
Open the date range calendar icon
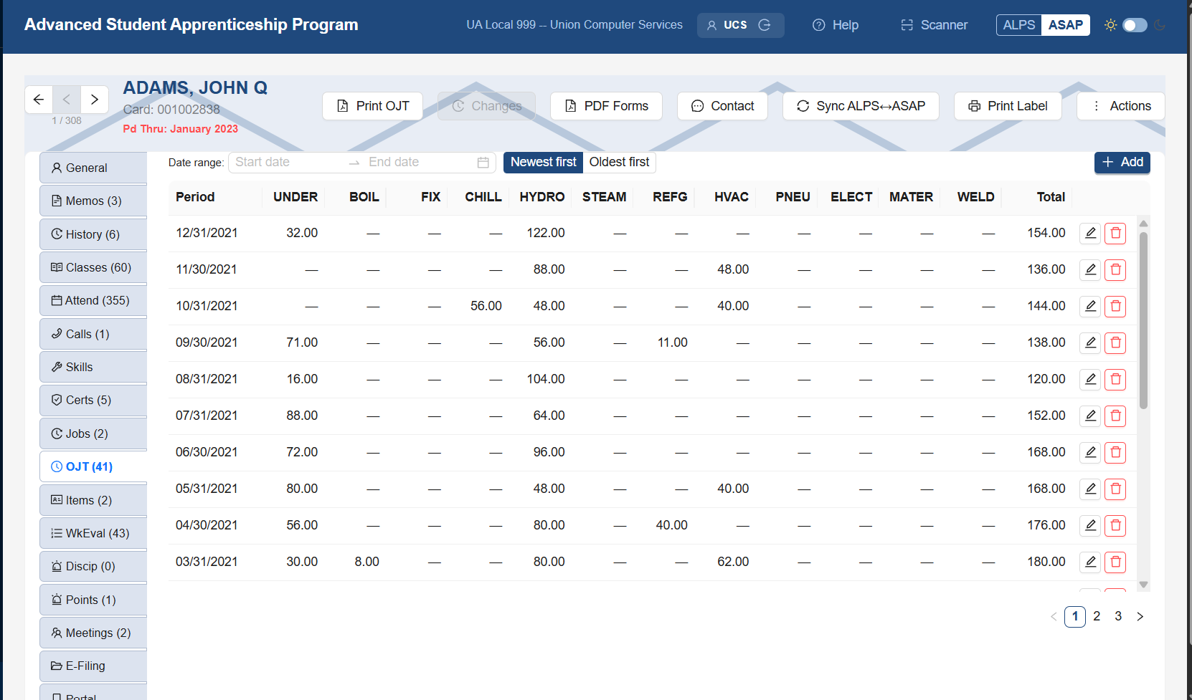(x=483, y=163)
